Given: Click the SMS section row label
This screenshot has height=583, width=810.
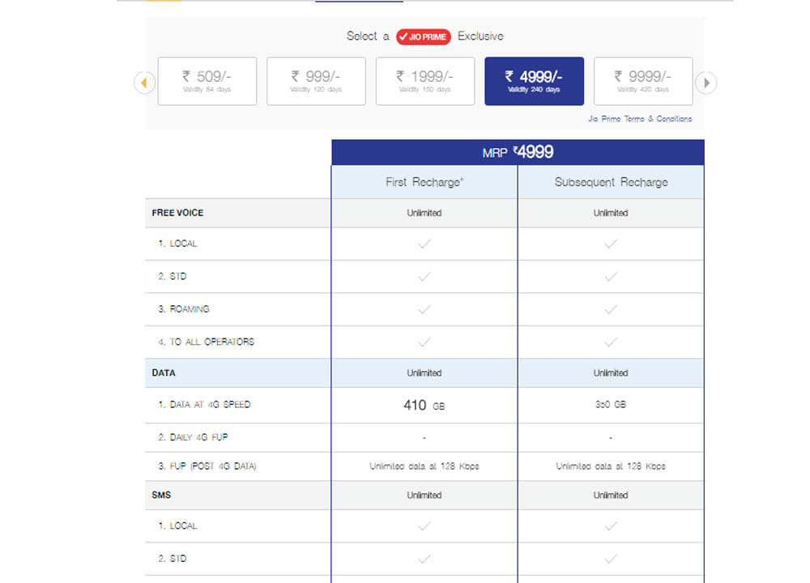Looking at the screenshot, I should (161, 495).
